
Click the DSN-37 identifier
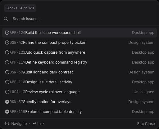pyautogui.click(x=16, y=102)
